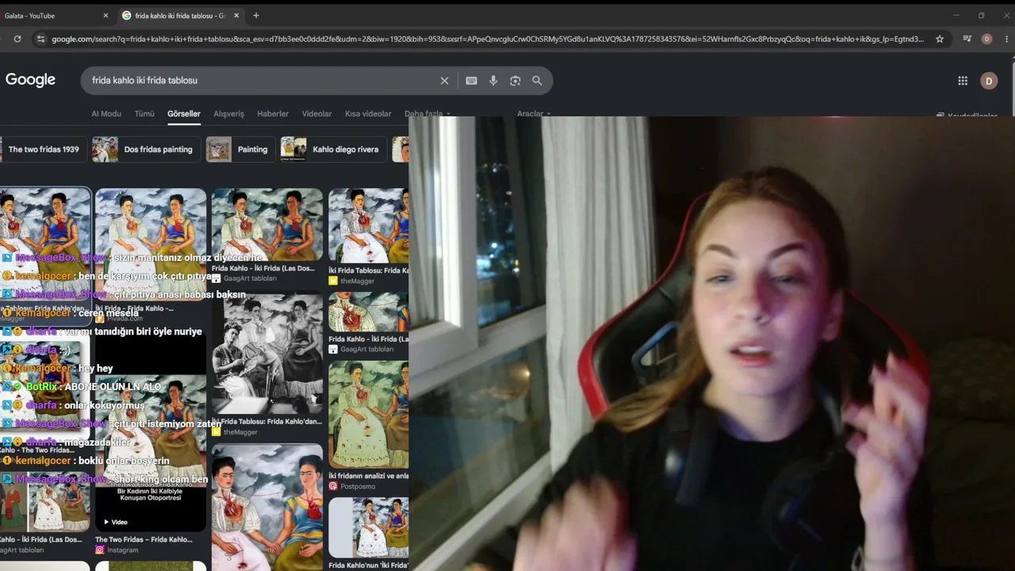1015x571 pixels.
Task: Open the black-and-white Frida studio photo result
Action: click(267, 354)
